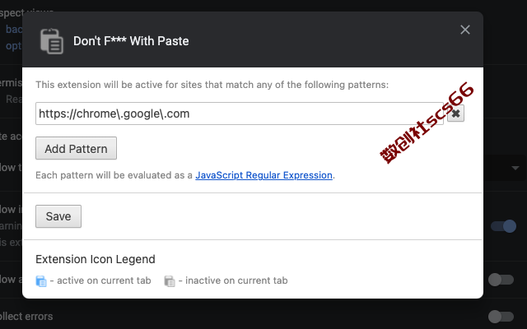Save the extension pattern settings

[x=58, y=216]
